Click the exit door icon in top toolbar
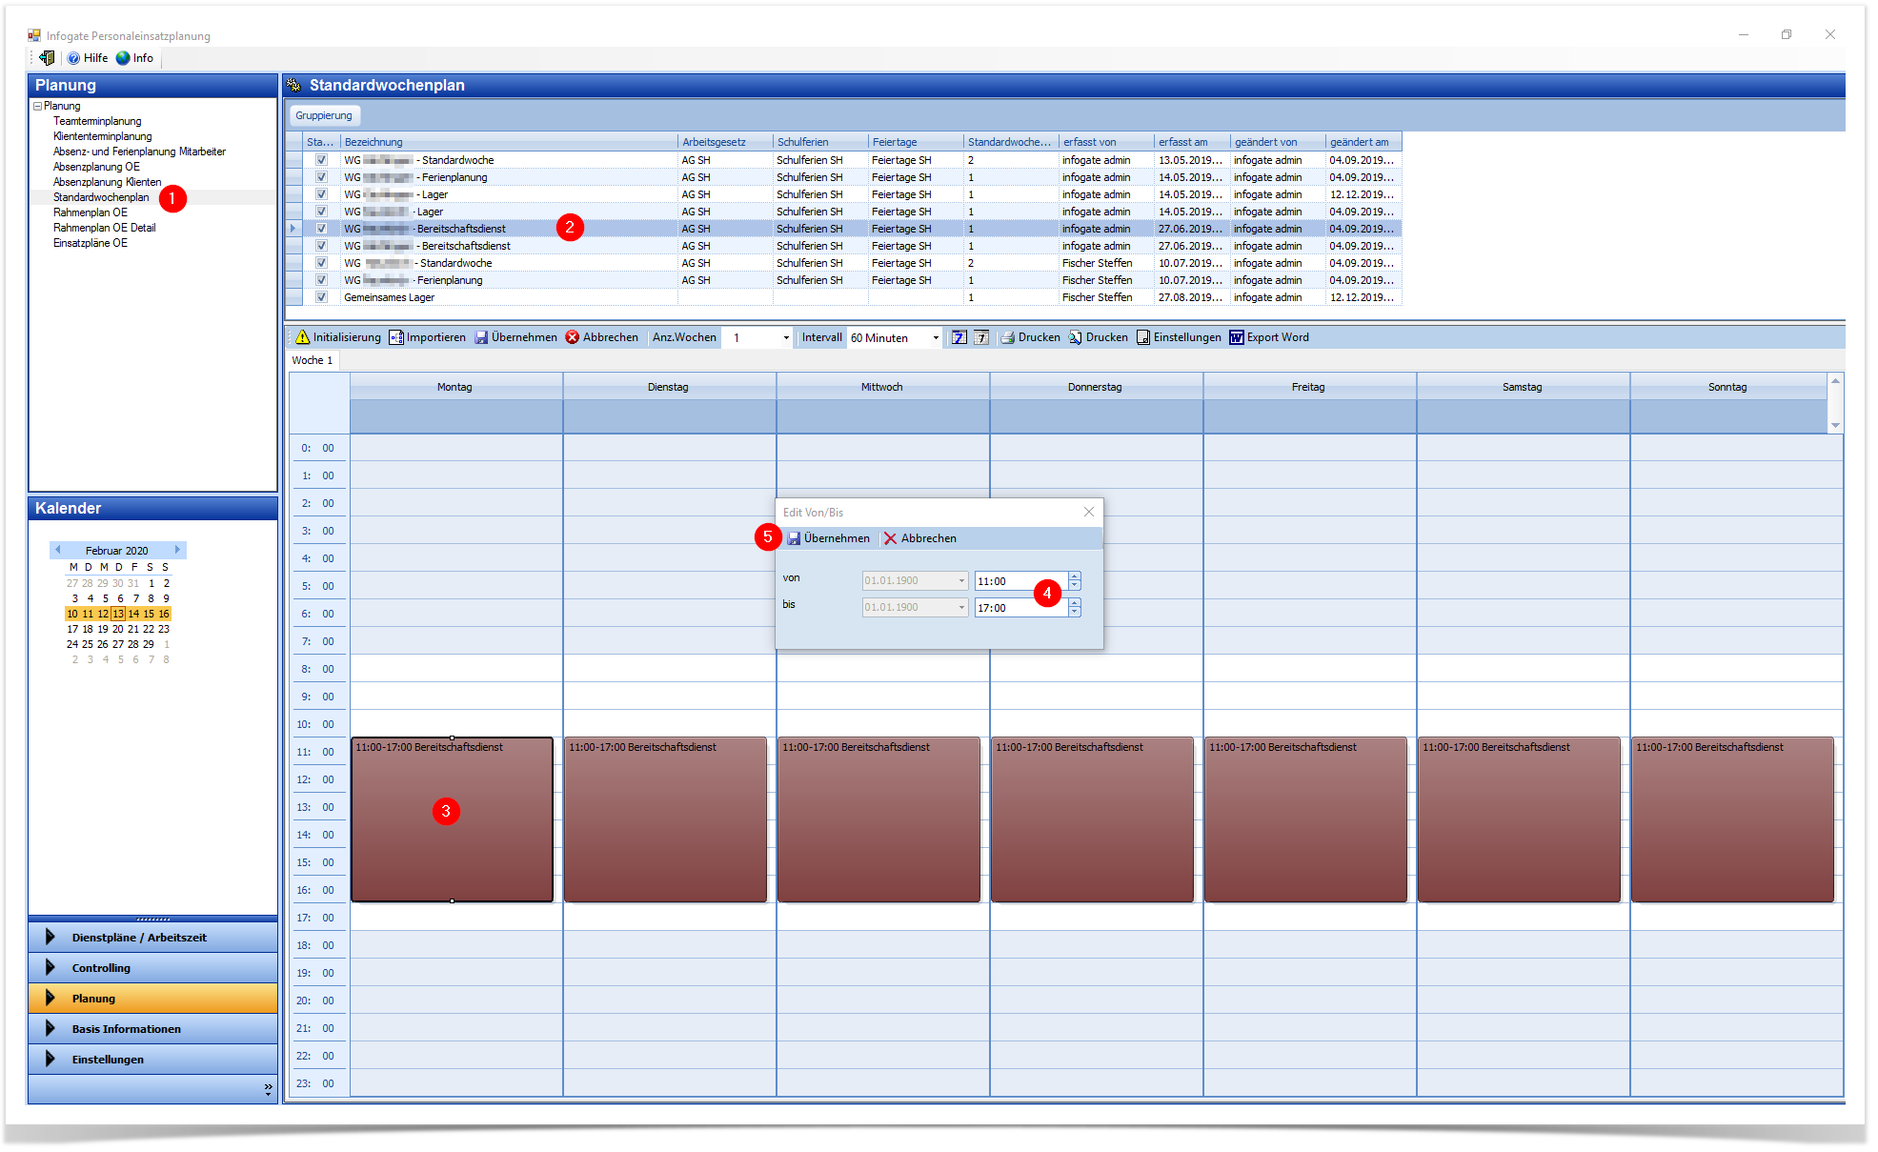 tap(47, 58)
